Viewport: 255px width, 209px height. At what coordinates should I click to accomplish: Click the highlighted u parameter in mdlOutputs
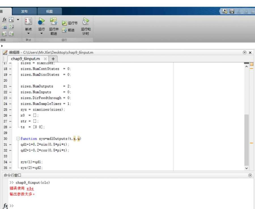tap(79, 139)
